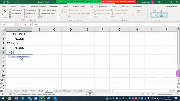The height and width of the screenshot is (101, 180).
Task: Open Zoom from the taskbar
Action: (x=36, y=98)
